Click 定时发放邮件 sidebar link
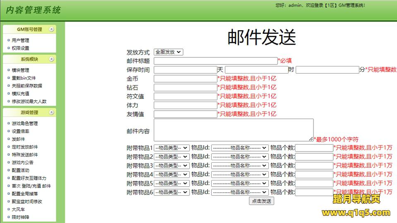 25,147
